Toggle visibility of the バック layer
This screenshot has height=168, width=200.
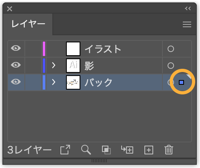point(16,82)
